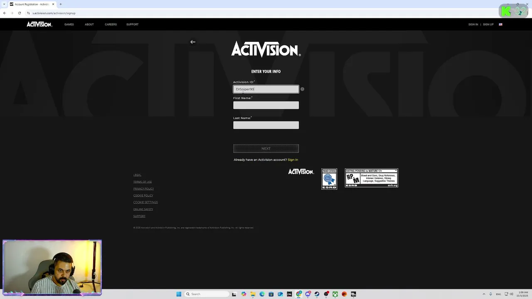Open Outlook from the taskbar

coord(280,294)
